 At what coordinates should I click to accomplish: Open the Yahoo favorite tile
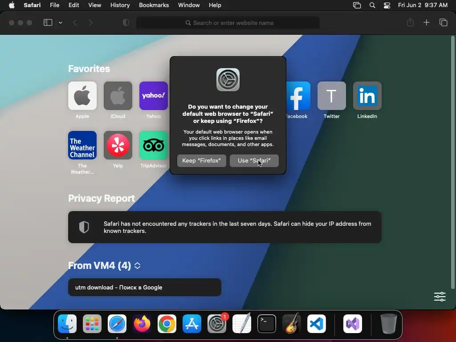click(154, 96)
